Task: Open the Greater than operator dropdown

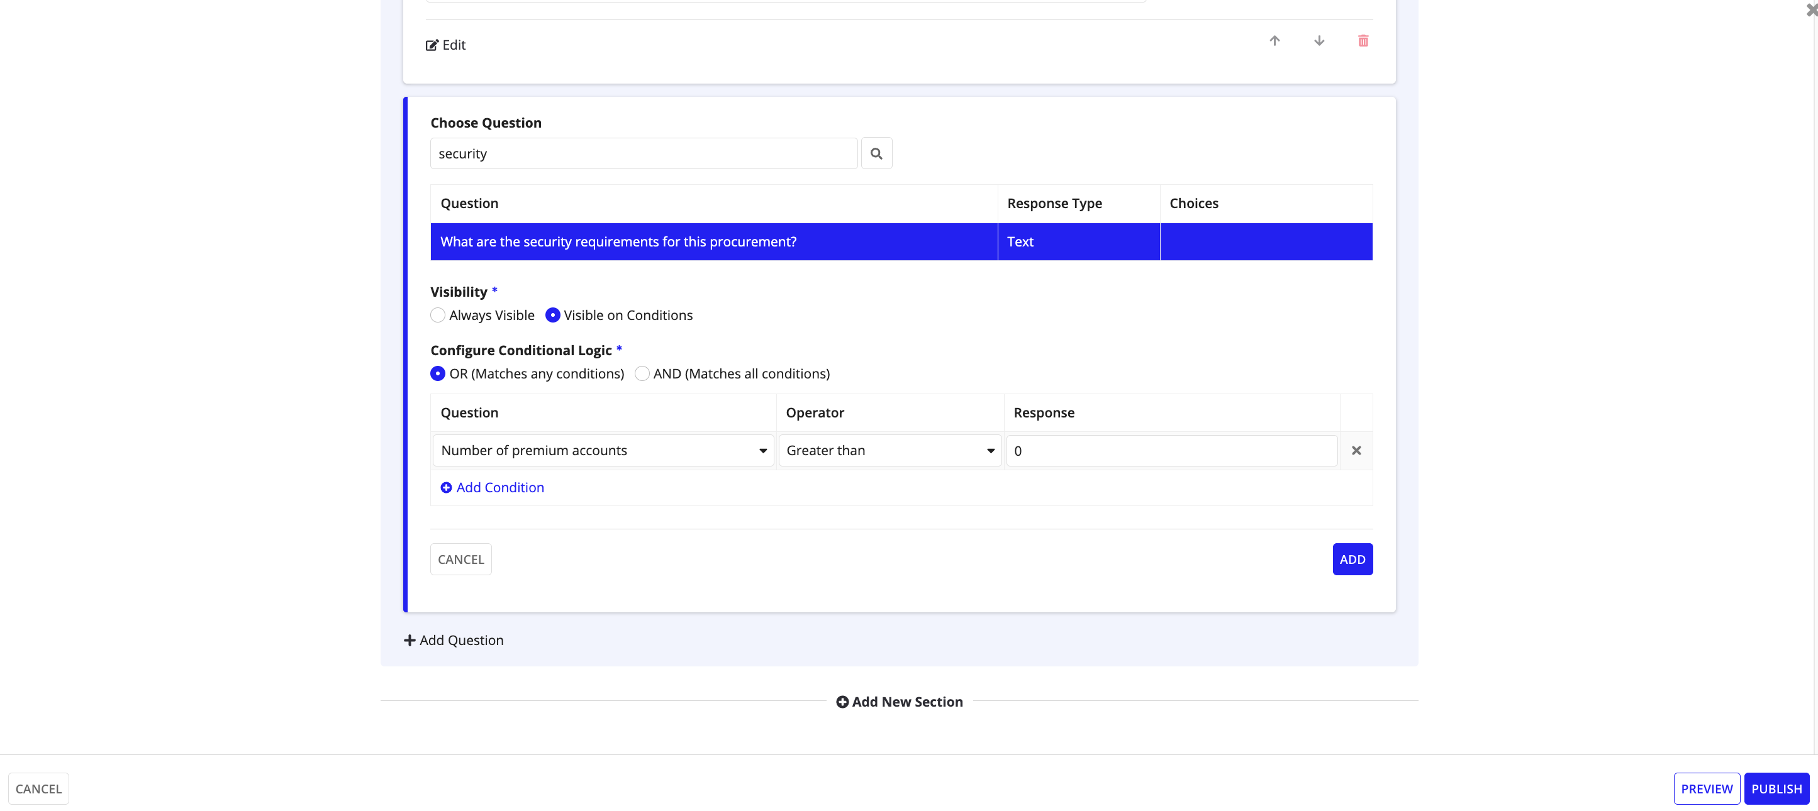Action: click(x=890, y=451)
